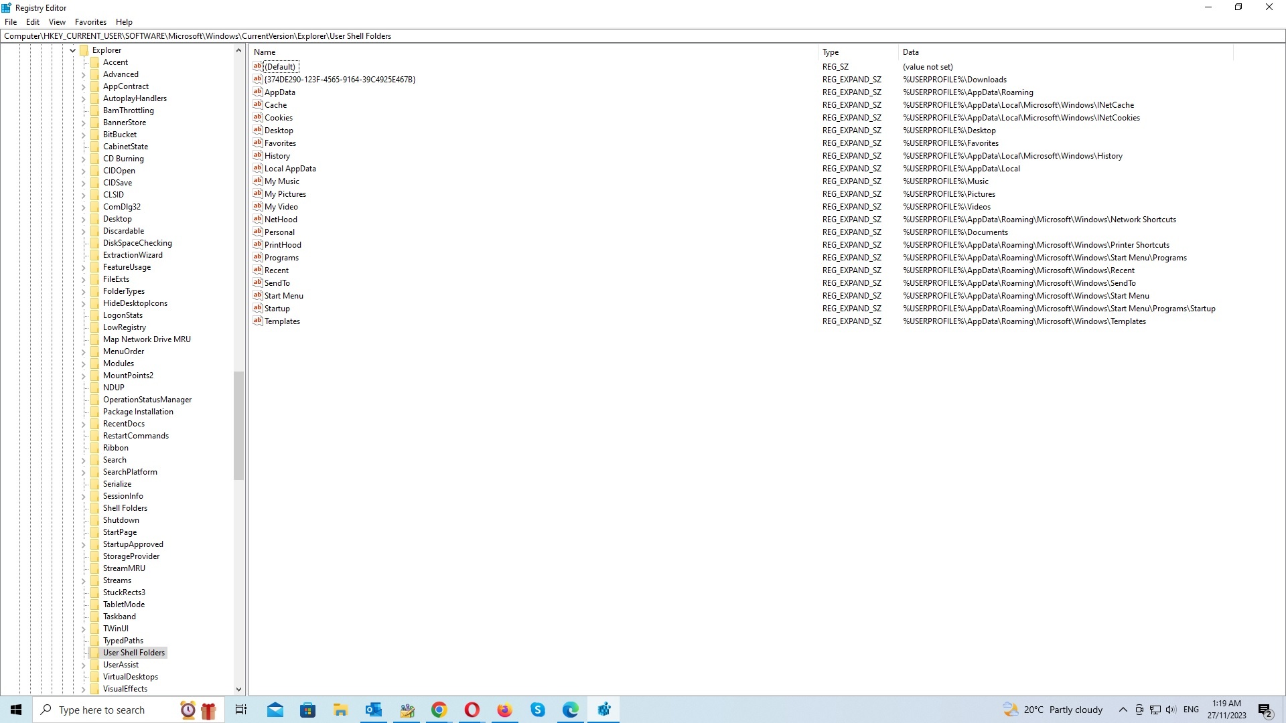This screenshot has height=723, width=1286.
Task: Select the Personal registry value icon
Action: [257, 232]
